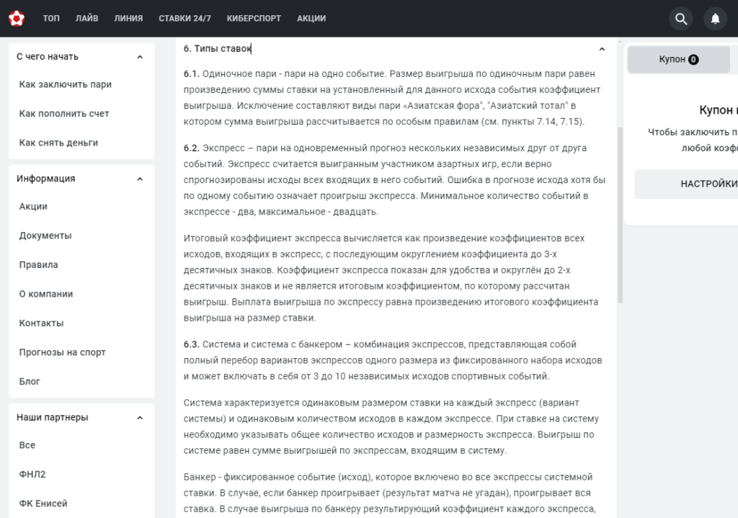Open the 'ФК Енисей' partner link
This screenshot has width=738, height=518.
[43, 504]
